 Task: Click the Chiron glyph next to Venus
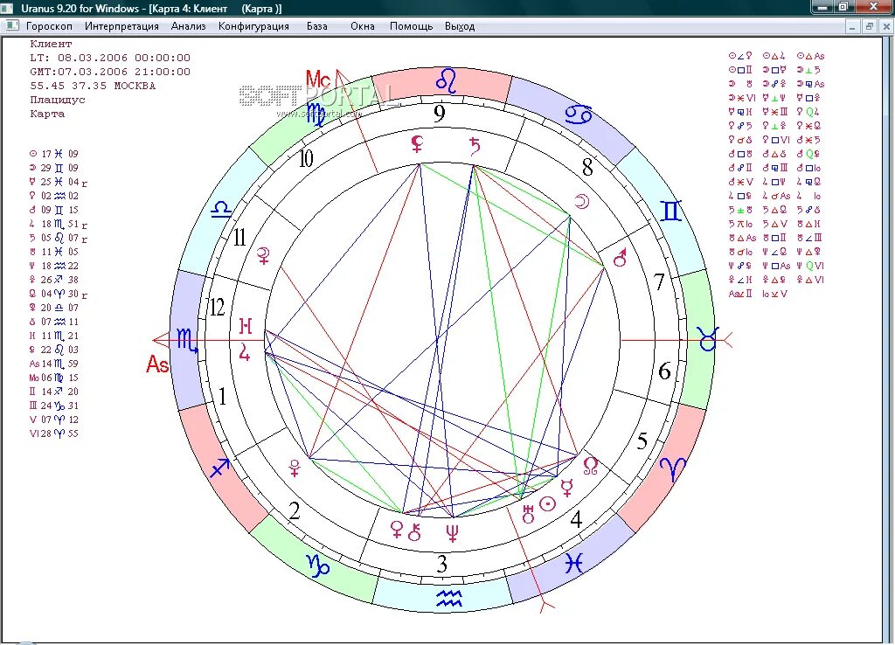[414, 531]
